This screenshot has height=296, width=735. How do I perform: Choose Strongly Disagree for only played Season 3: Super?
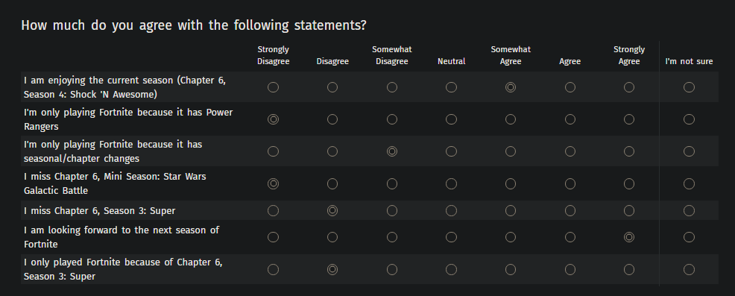coord(273,269)
